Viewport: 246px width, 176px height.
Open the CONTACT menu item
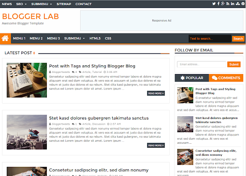tap(83, 4)
